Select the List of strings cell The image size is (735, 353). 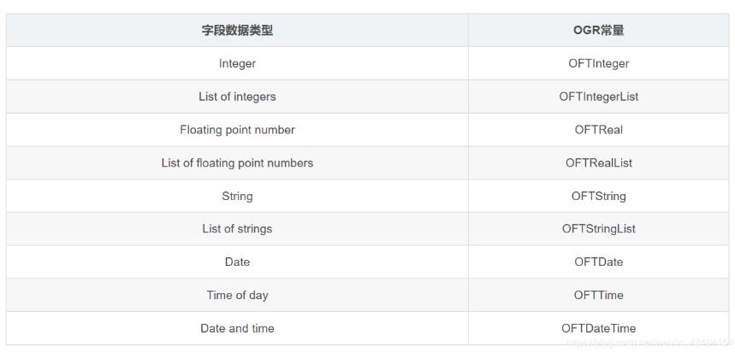tap(237, 229)
